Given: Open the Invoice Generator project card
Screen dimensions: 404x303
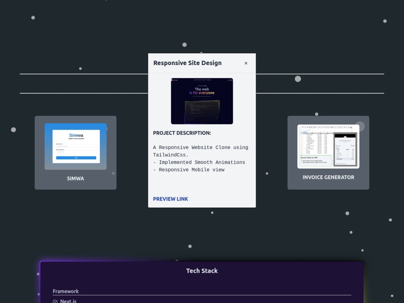Looking at the screenshot, I should (328, 152).
